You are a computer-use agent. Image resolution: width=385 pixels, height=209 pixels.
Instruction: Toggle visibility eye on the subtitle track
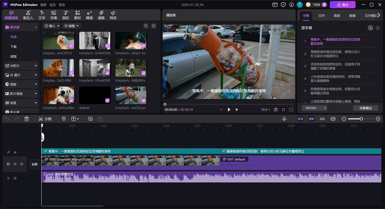(x=15, y=152)
